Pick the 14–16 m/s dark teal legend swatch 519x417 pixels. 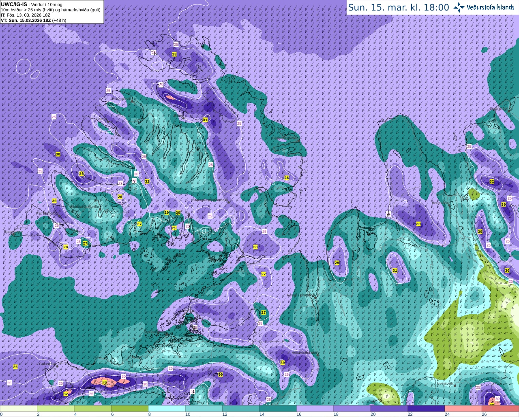tap(278, 408)
